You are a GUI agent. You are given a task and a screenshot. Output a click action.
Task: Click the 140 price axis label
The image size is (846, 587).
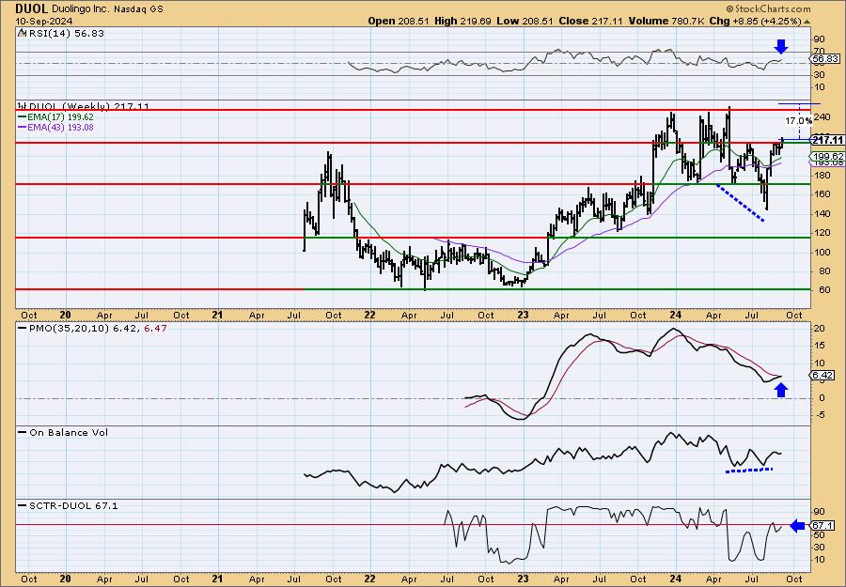(822, 213)
